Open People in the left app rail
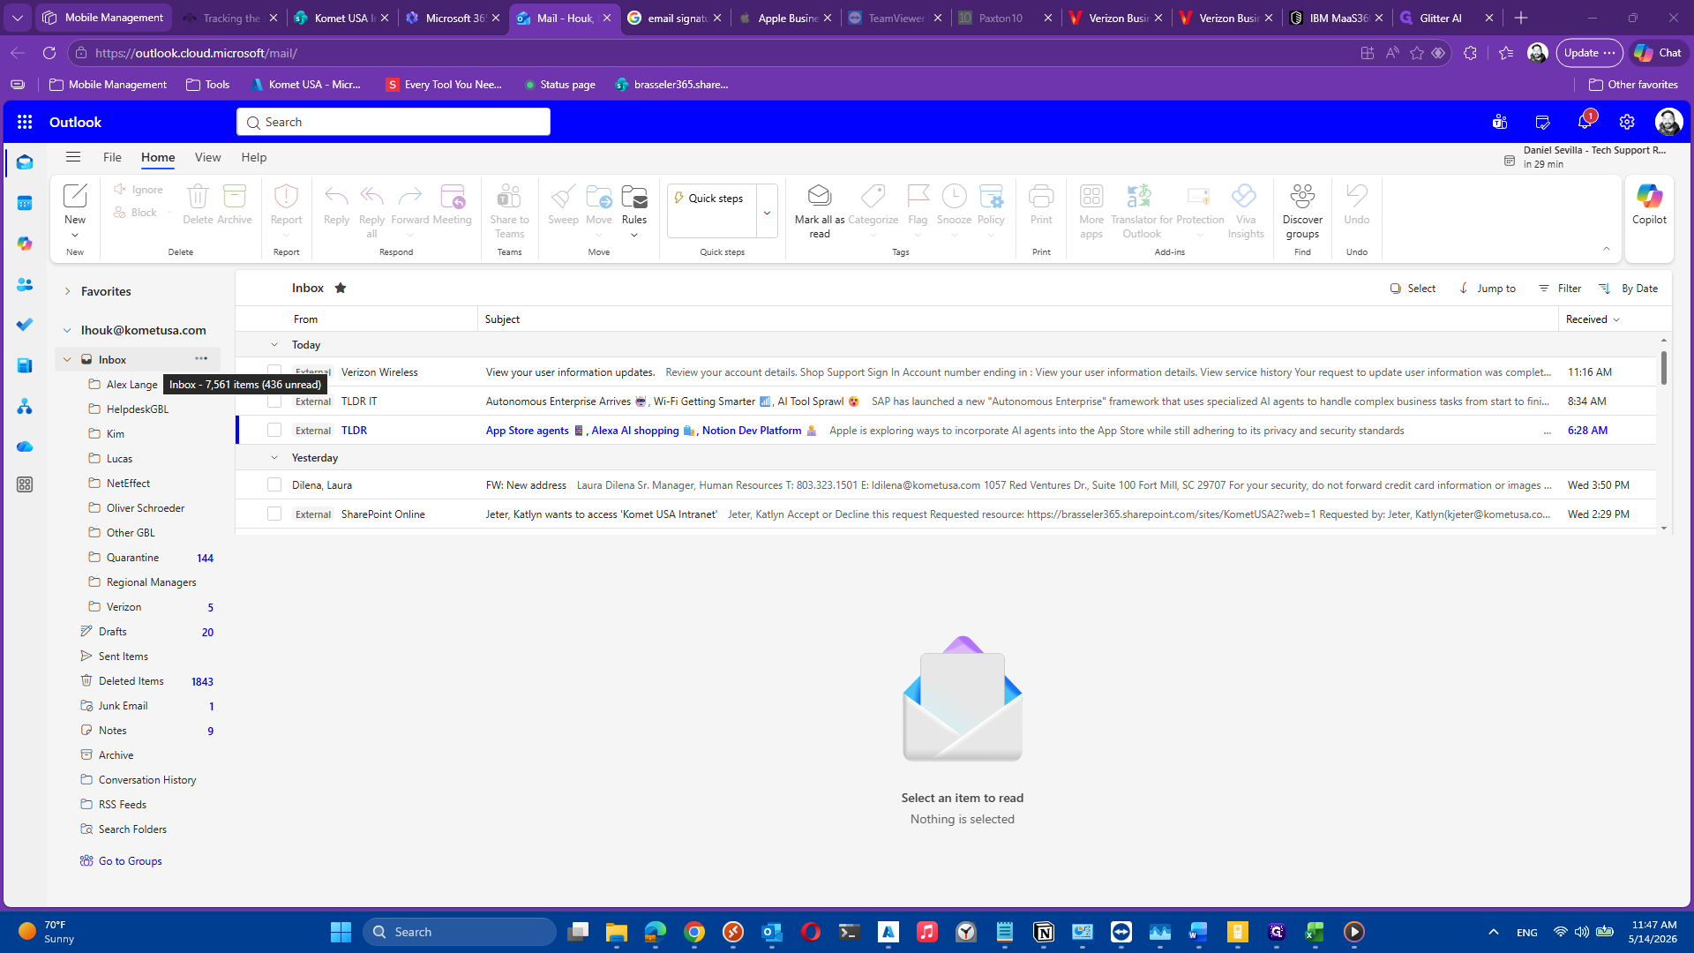The height and width of the screenshot is (953, 1694). pyautogui.click(x=25, y=284)
